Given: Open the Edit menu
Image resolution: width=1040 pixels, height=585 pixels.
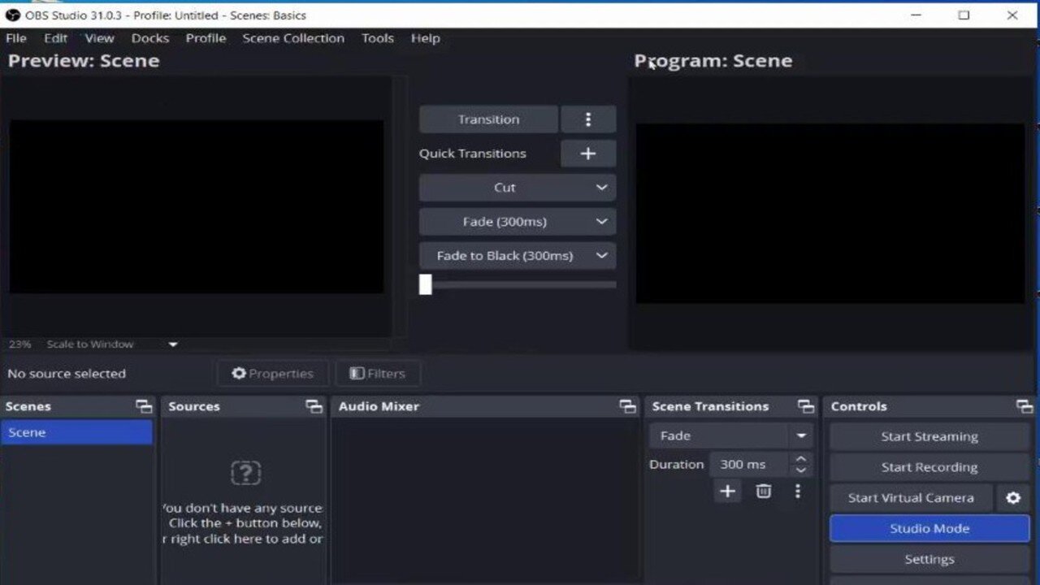Looking at the screenshot, I should tap(55, 38).
